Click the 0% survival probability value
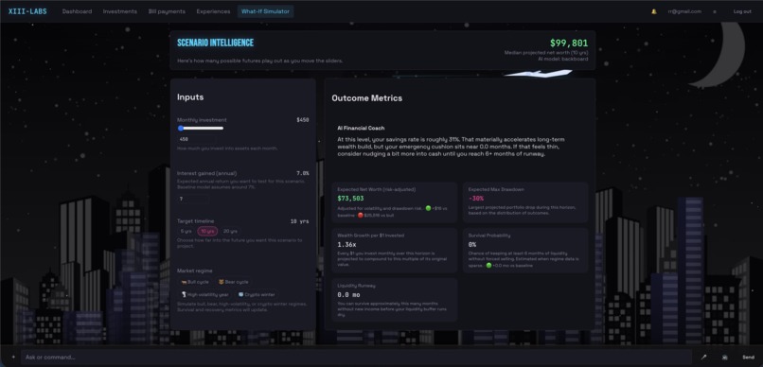 [472, 244]
